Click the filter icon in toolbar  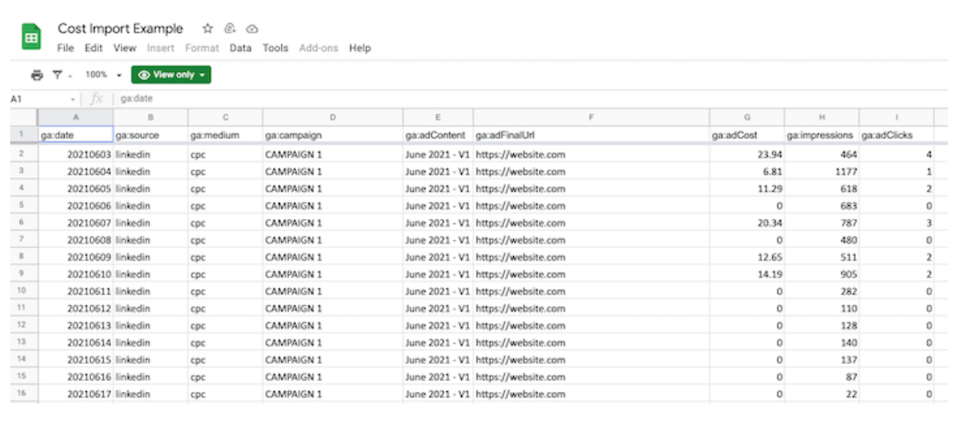[56, 75]
